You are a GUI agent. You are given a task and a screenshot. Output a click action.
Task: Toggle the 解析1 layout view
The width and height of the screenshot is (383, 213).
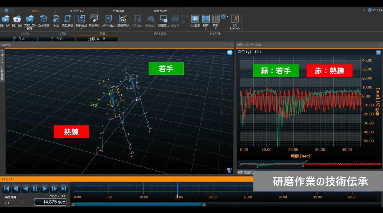tap(205, 19)
